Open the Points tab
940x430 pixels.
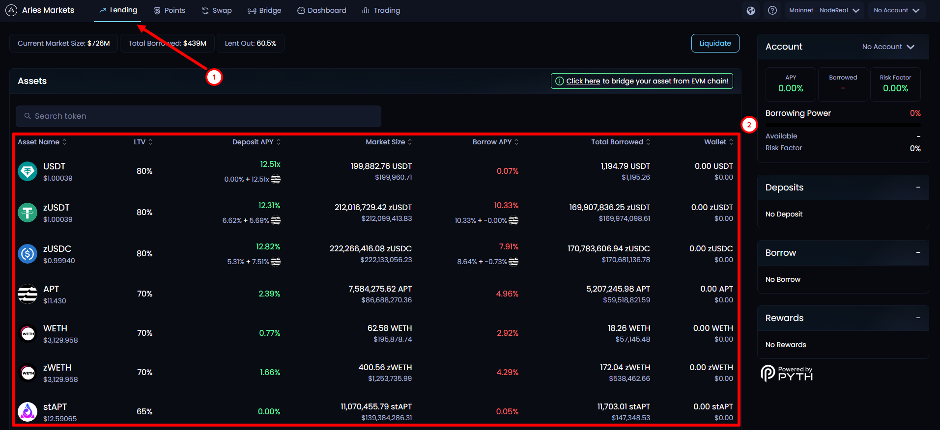click(x=170, y=10)
